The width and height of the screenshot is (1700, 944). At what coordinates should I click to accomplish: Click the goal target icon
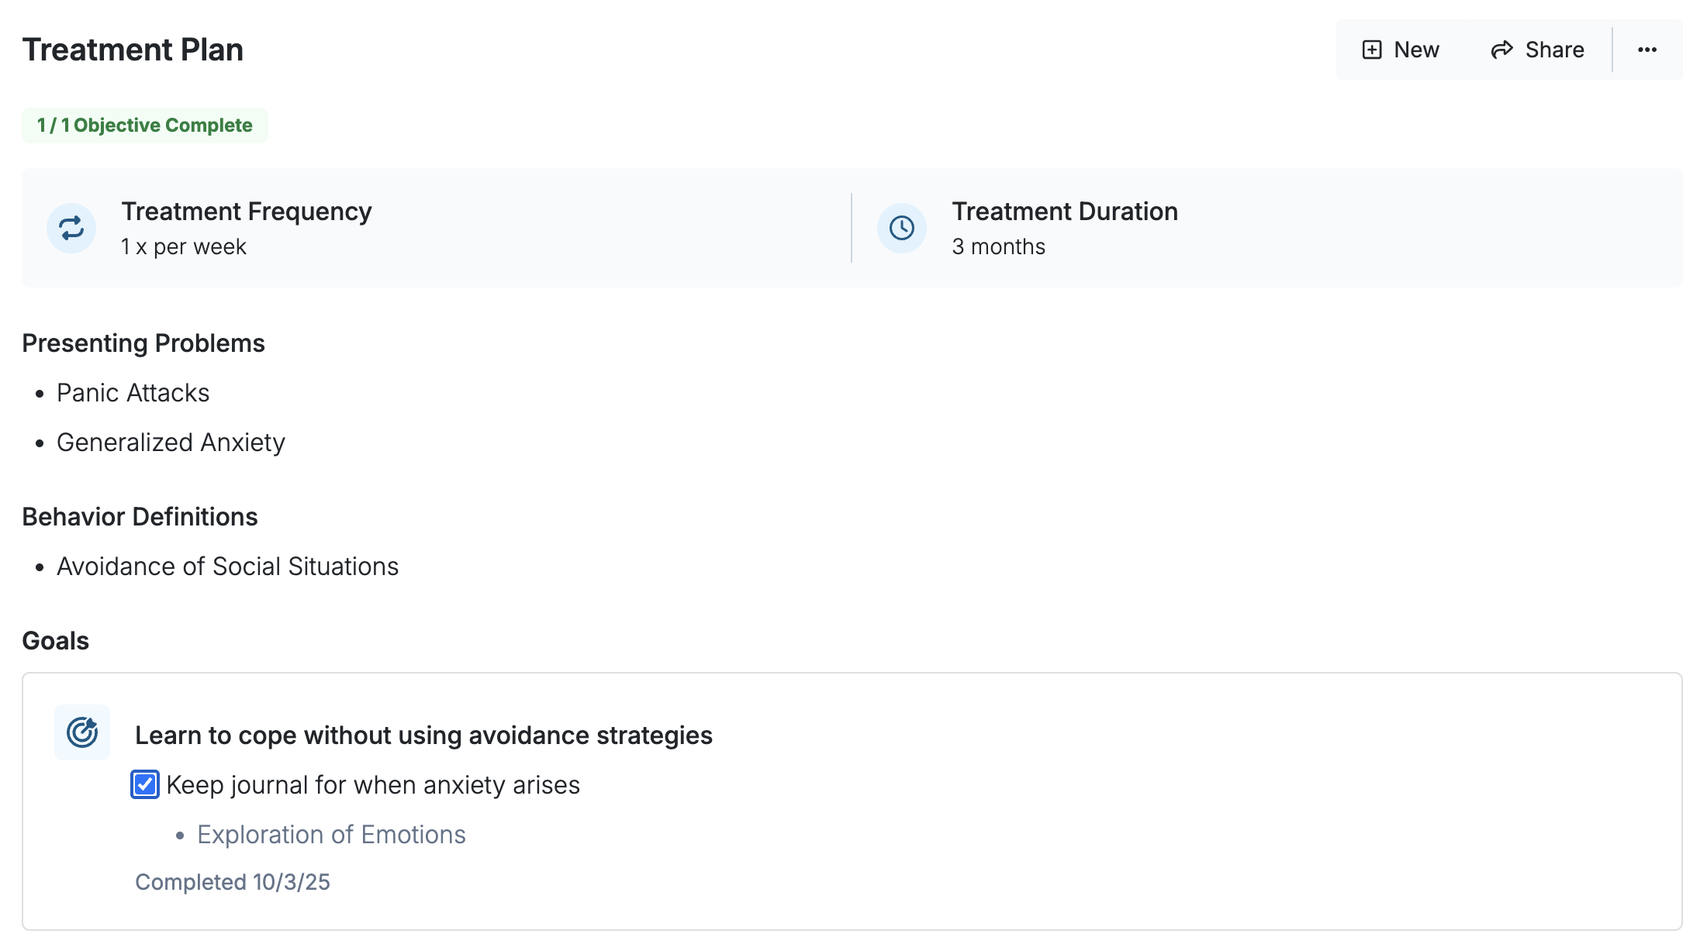(x=82, y=732)
